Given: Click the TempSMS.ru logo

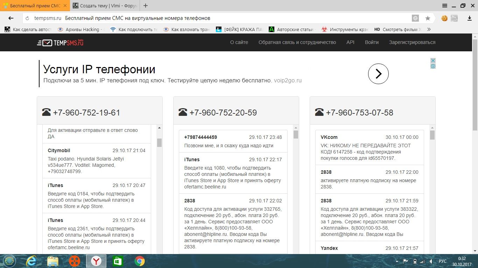Looking at the screenshot, I should tap(61, 43).
